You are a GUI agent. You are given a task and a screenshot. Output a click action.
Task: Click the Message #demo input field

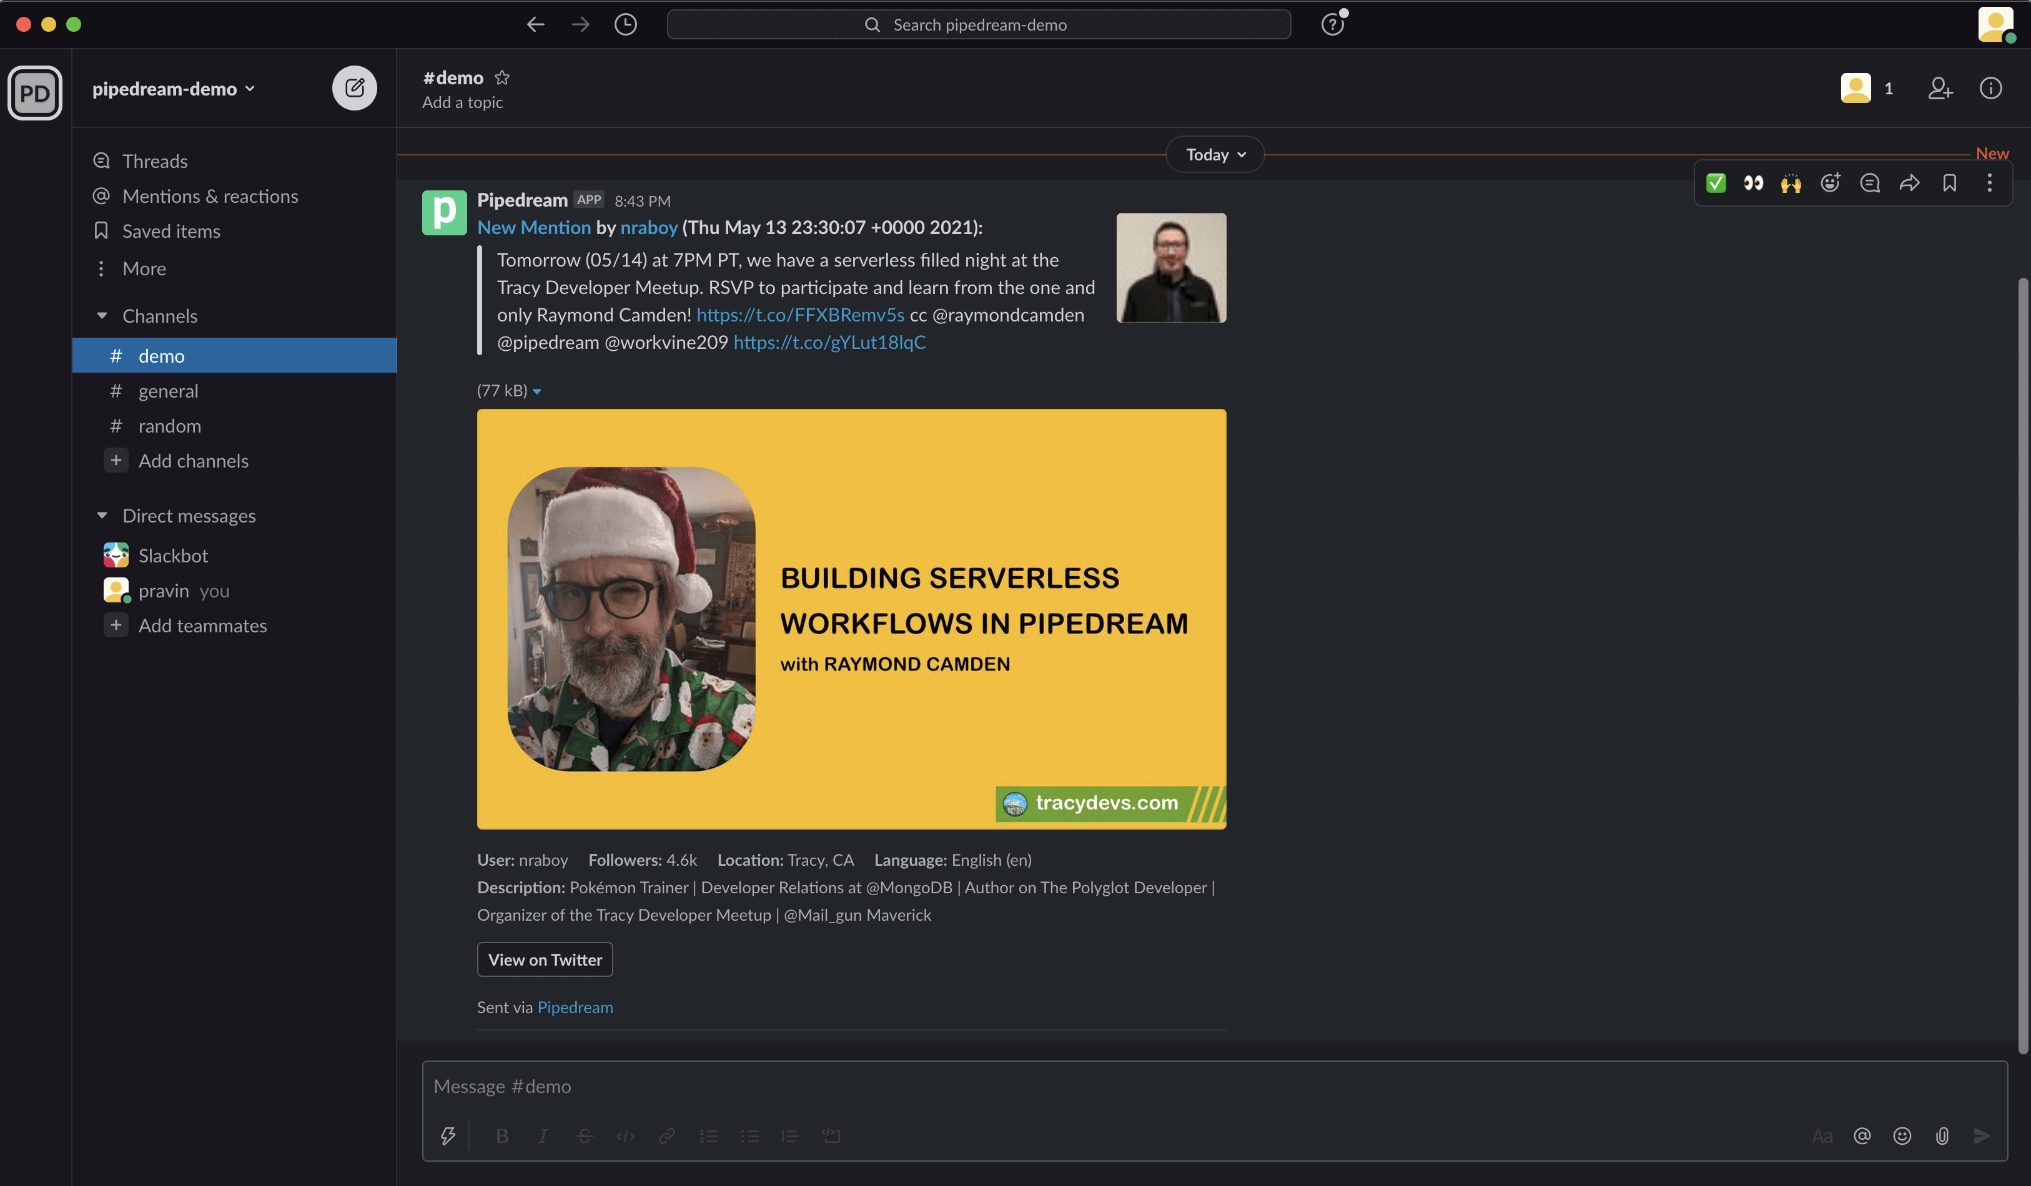click(x=1129, y=1086)
